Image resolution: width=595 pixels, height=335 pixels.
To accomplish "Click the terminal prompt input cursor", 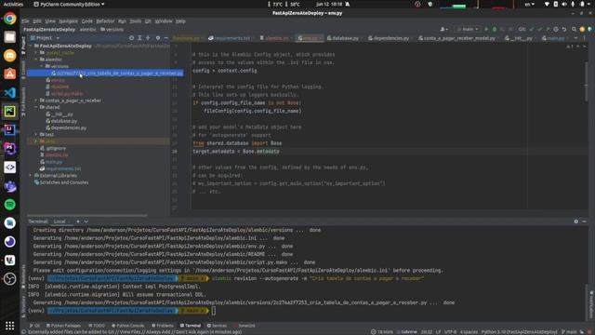I will pyautogui.click(x=214, y=311).
